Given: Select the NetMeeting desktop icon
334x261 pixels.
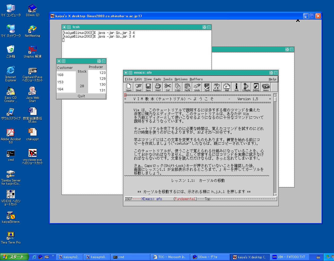Looking at the screenshot, I should pyautogui.click(x=32, y=31).
